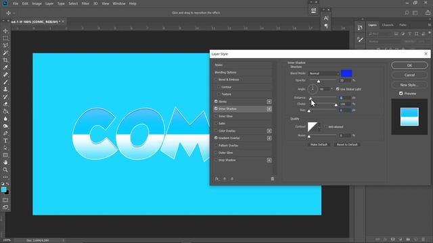The width and height of the screenshot is (433, 243).
Task: Click the Opacity slider handle
Action: pyautogui.click(x=319, y=81)
